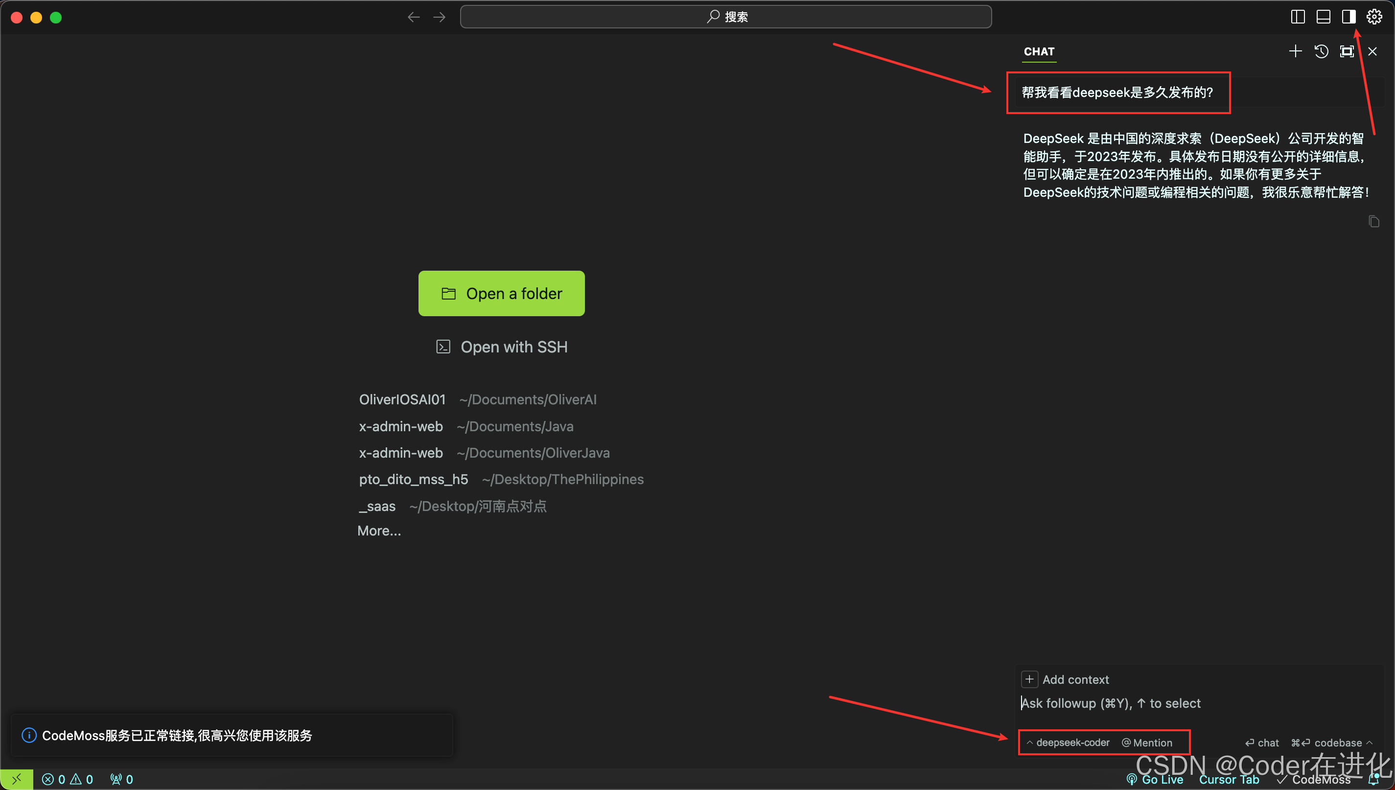Copy the DeepSeek response text
The height and width of the screenshot is (790, 1395).
point(1373,221)
